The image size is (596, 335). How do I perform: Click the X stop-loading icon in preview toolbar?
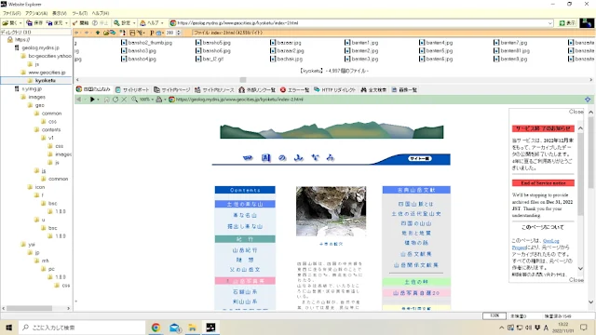(124, 100)
